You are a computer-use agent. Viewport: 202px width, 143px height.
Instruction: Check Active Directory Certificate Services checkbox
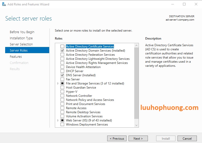[x=62, y=46]
